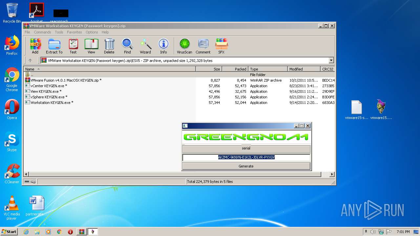Open Google Chrome desktop shortcut

tap(12, 80)
